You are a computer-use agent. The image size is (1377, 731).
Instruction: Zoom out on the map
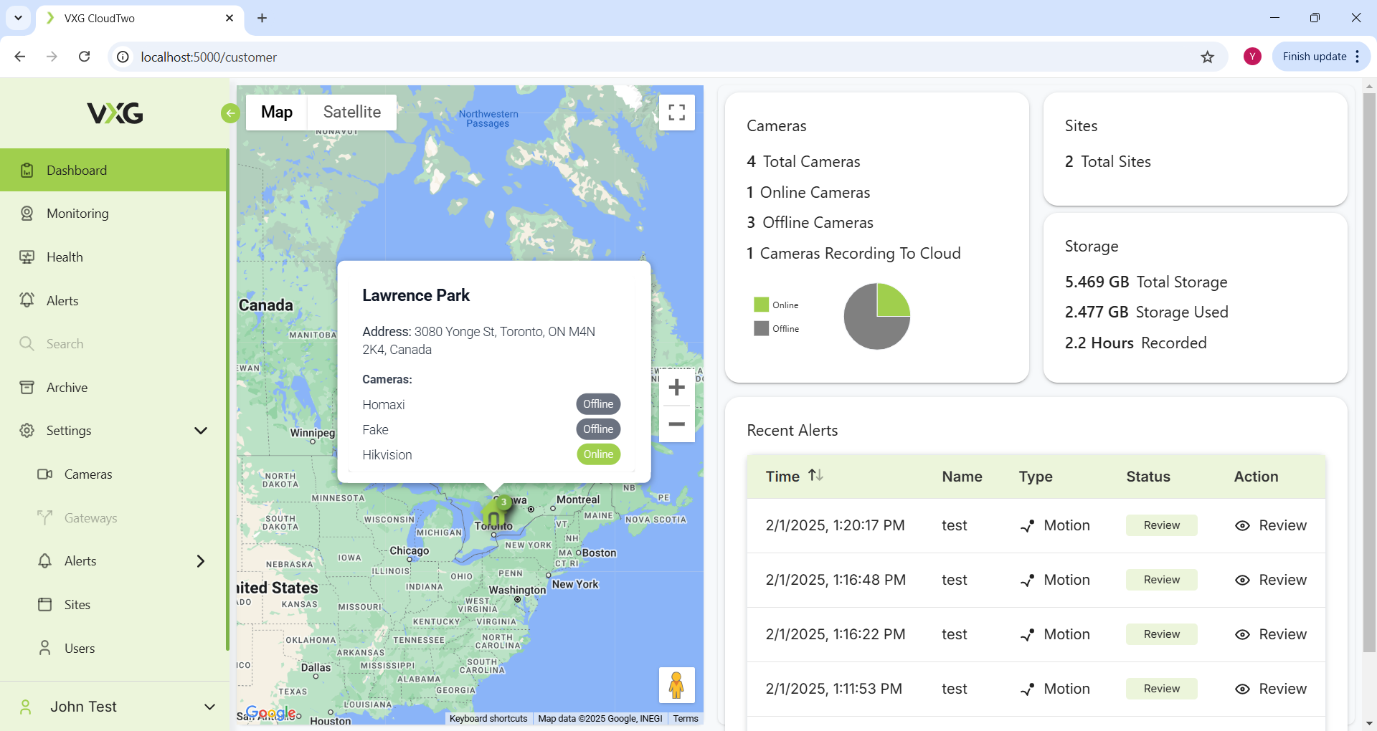tap(676, 424)
